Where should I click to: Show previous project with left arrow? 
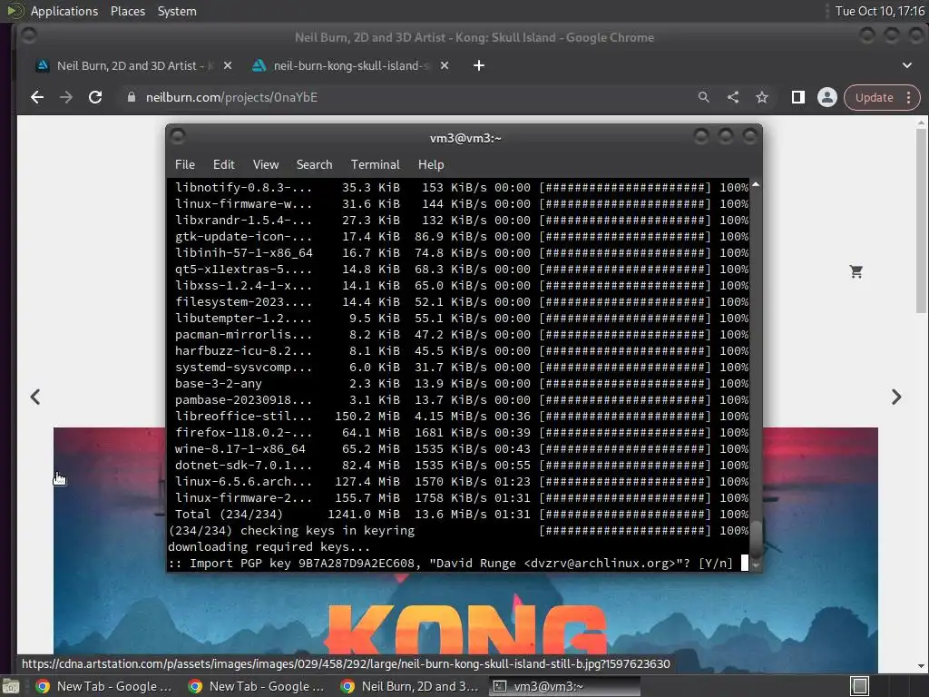pos(35,397)
